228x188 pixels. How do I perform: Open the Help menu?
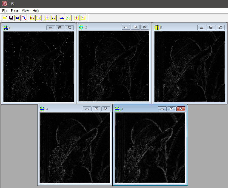(x=36, y=11)
